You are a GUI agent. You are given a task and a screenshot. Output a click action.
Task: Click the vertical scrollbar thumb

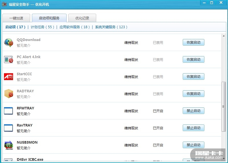[x=223, y=107]
